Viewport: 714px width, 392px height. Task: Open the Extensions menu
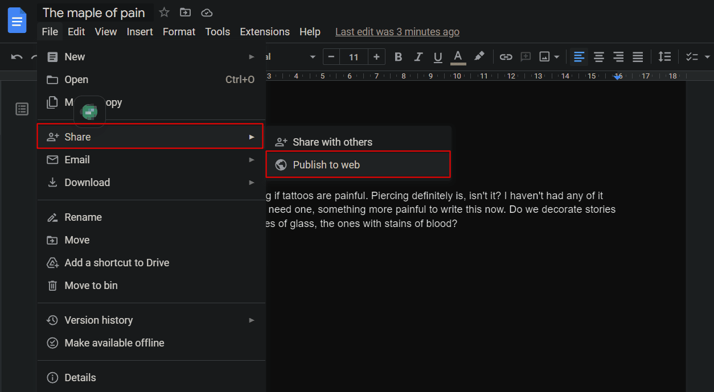pos(265,32)
